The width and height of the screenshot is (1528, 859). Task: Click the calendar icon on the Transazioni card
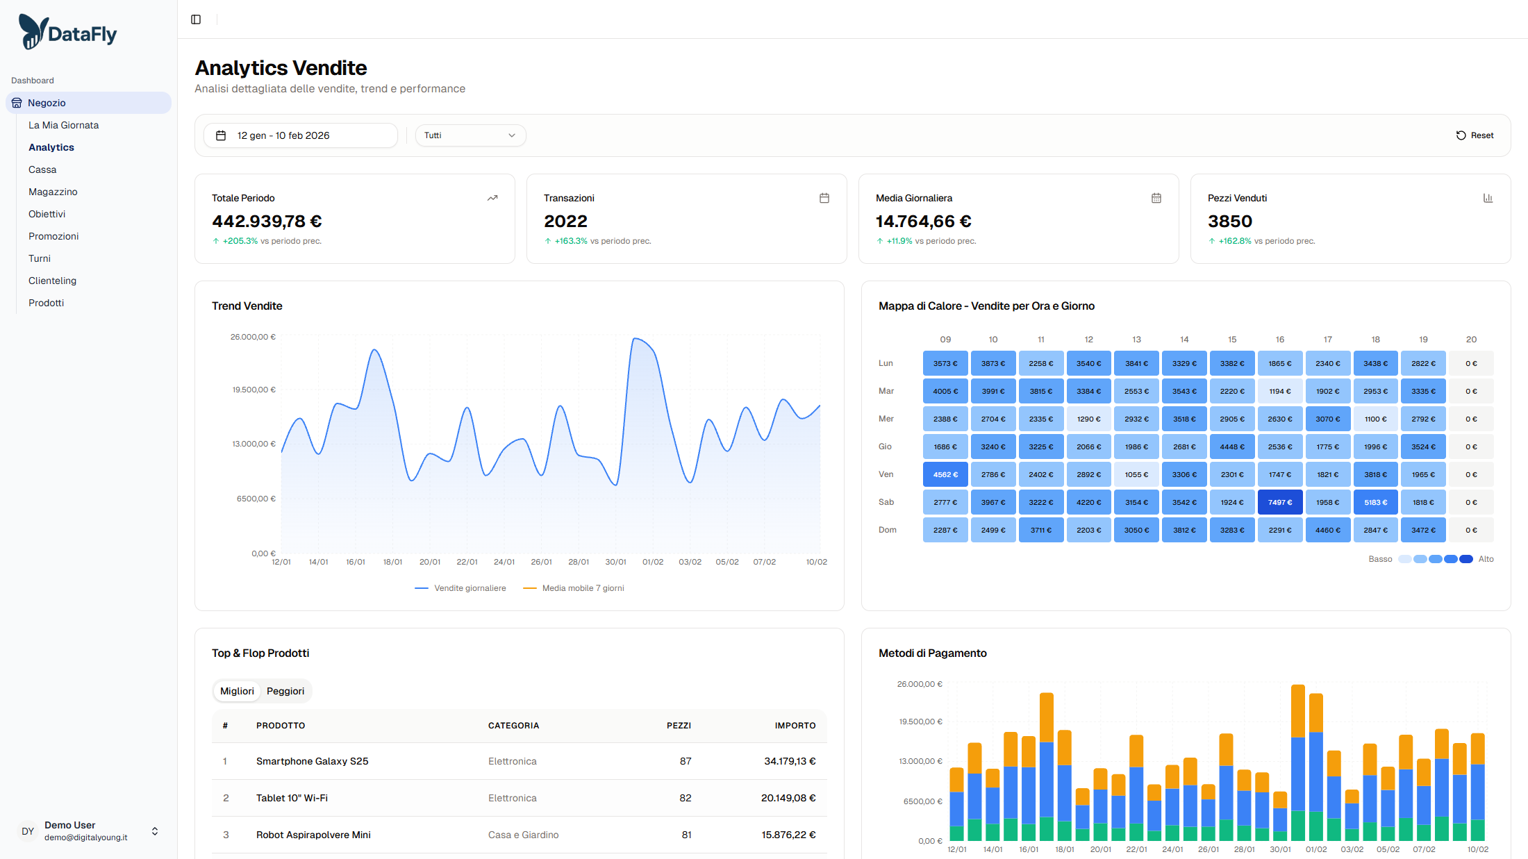(x=824, y=198)
